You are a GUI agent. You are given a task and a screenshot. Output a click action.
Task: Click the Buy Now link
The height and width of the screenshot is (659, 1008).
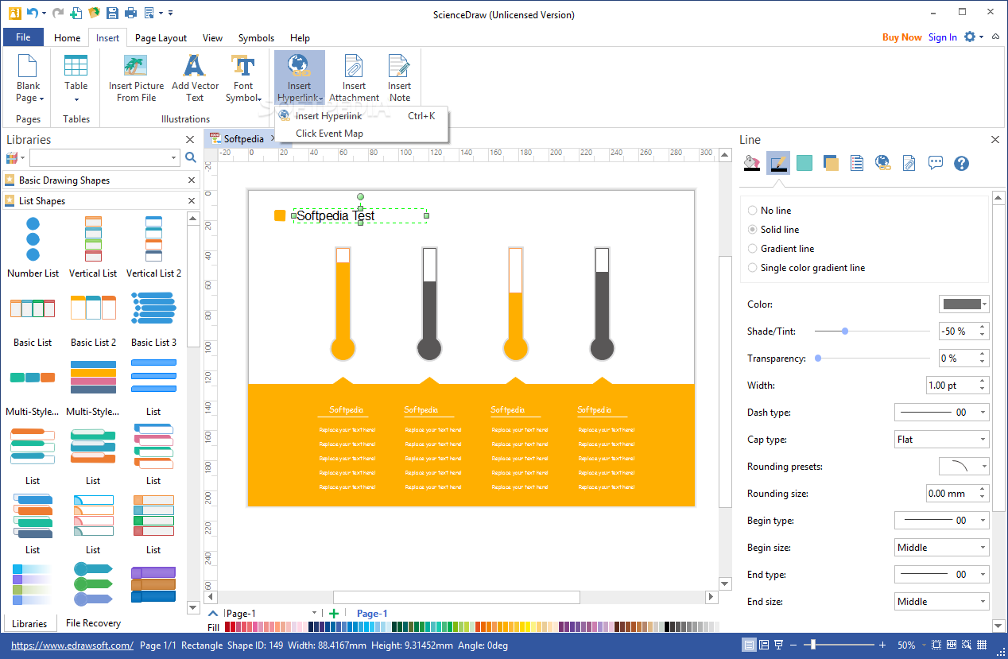pos(902,37)
